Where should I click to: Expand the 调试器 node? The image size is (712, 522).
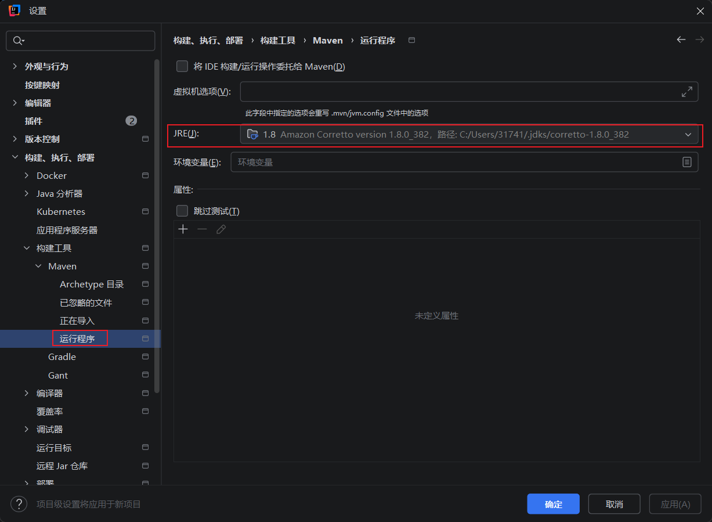tap(26, 429)
